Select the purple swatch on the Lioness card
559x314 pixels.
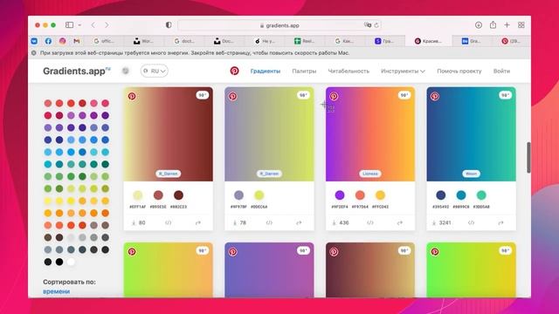[340, 195]
